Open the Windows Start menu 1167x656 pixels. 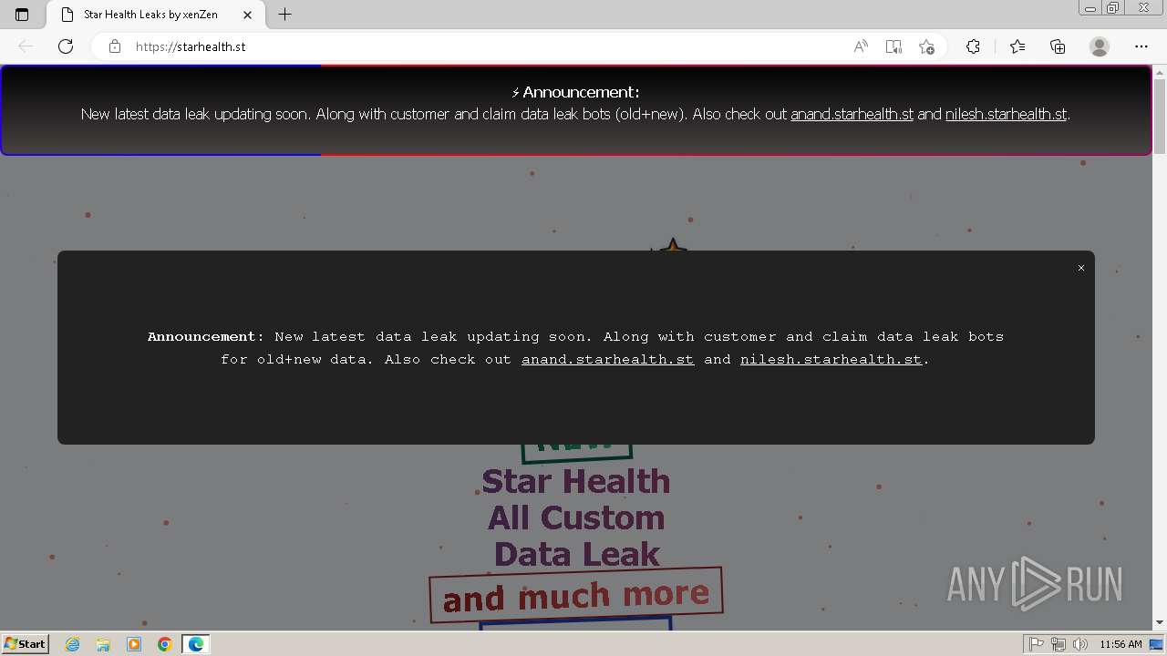(x=26, y=644)
